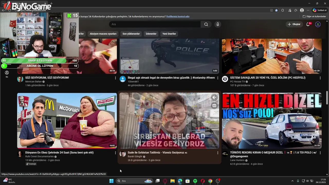
Task: Open a new browser tab
Action: click(x=51, y=3)
